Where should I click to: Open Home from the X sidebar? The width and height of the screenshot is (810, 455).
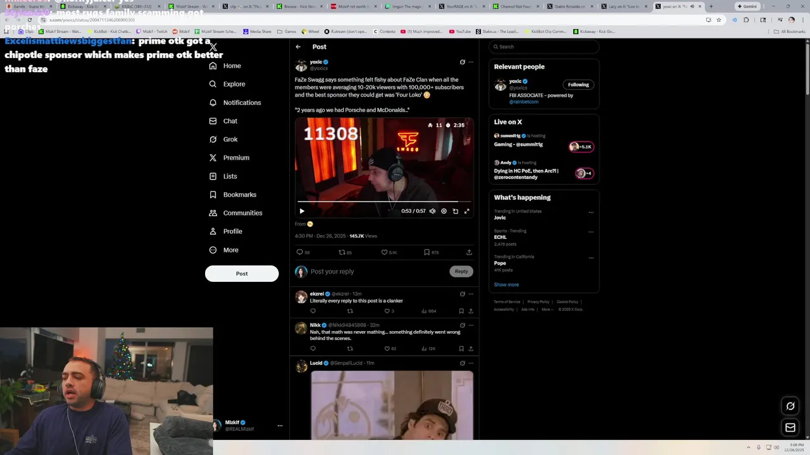click(225, 66)
